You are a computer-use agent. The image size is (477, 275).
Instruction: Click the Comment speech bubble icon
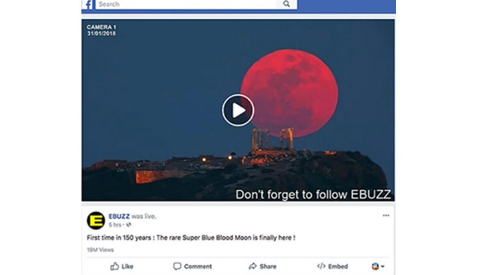click(177, 266)
